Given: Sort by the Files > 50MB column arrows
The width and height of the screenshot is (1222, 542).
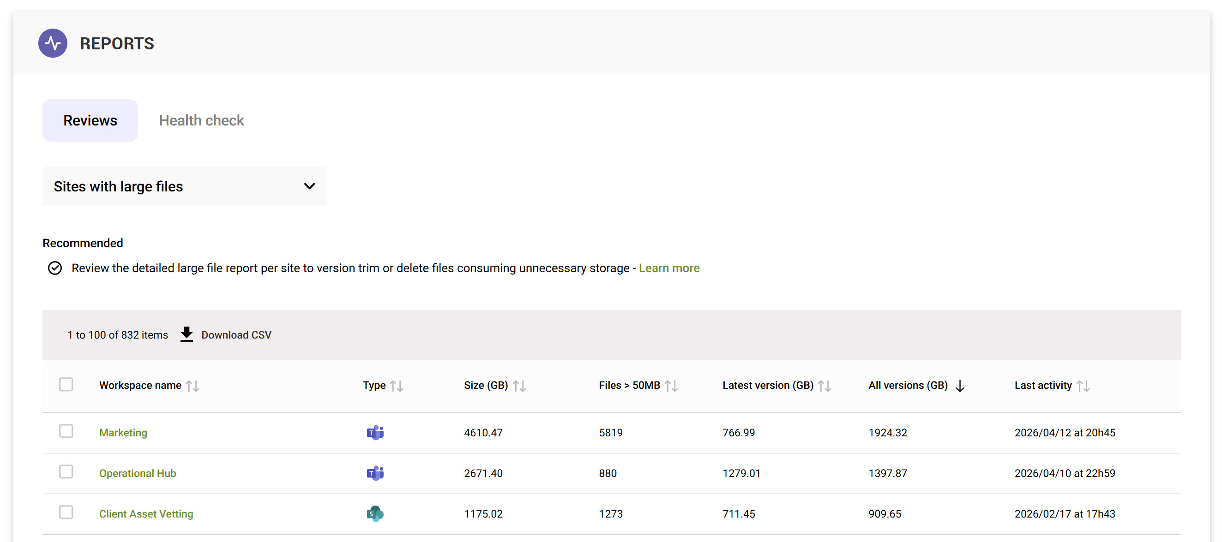Looking at the screenshot, I should coord(672,385).
